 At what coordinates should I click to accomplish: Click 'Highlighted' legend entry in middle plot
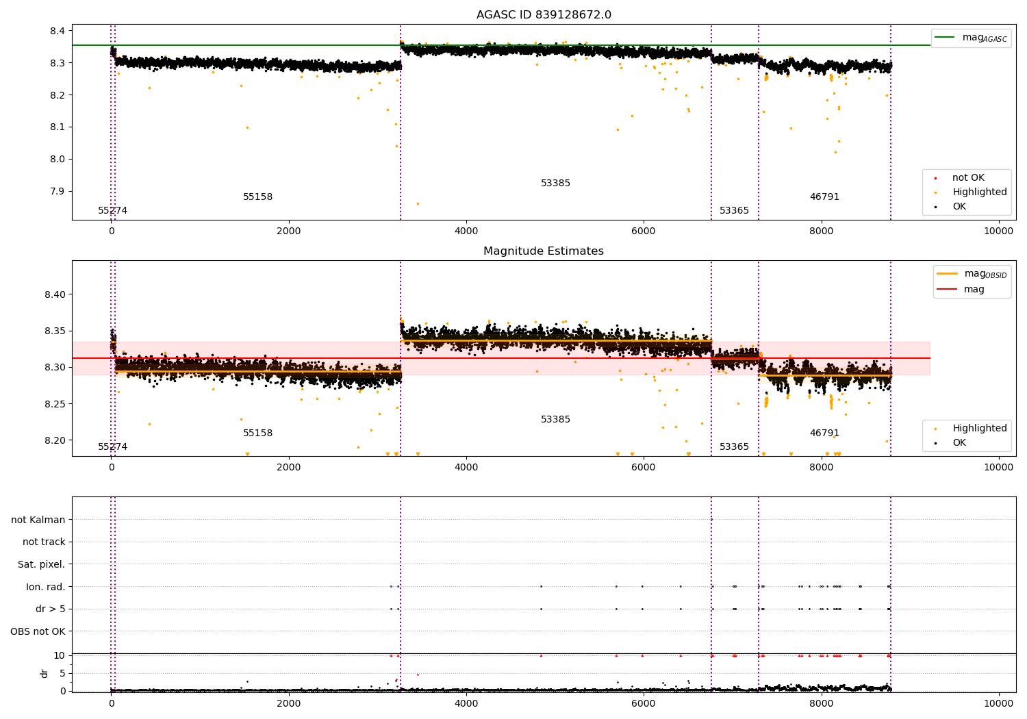point(971,429)
